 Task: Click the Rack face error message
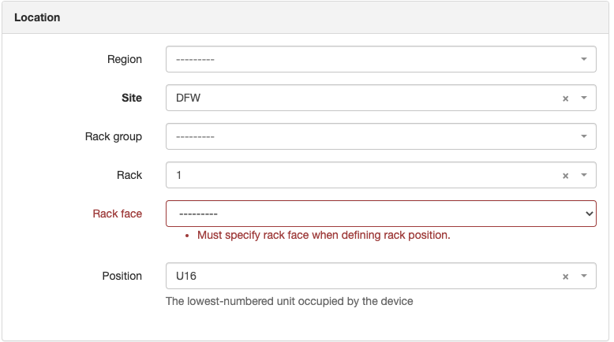[x=324, y=236]
